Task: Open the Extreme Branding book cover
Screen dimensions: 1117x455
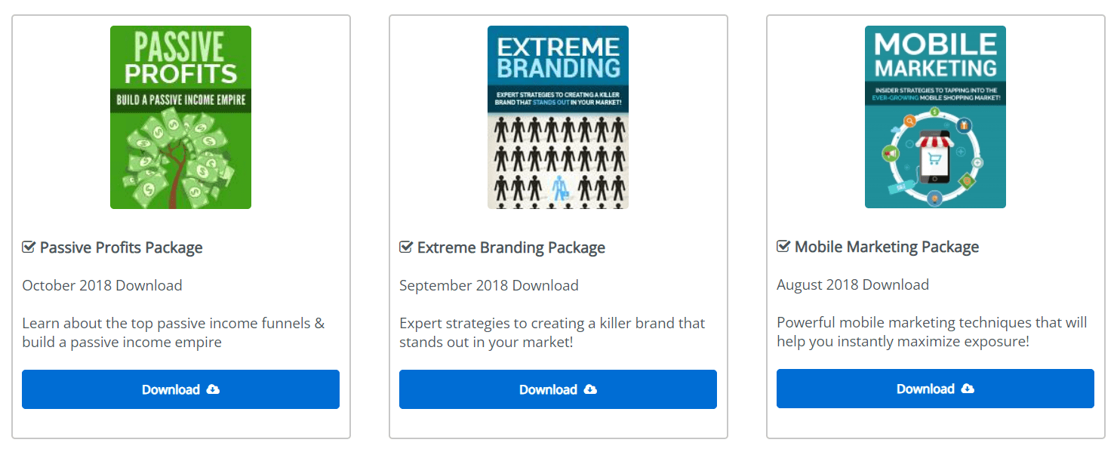Action: [558, 117]
